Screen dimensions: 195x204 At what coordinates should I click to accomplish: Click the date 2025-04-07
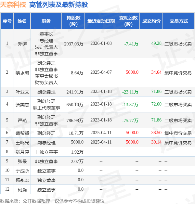101,72
